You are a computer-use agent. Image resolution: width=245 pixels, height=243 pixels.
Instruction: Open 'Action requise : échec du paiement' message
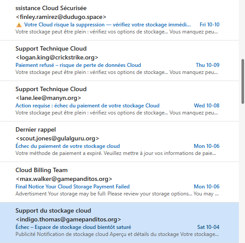[x=87, y=106]
